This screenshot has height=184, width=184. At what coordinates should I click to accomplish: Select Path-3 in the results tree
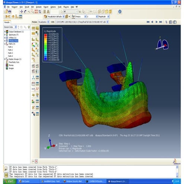[10, 53]
